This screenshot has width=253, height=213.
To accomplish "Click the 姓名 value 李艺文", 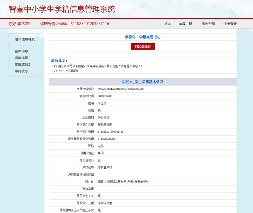I will pyautogui.click(x=102, y=103).
